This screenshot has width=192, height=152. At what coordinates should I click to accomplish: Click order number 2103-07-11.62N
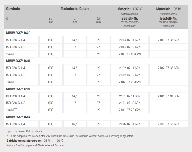[x=130, y=40]
